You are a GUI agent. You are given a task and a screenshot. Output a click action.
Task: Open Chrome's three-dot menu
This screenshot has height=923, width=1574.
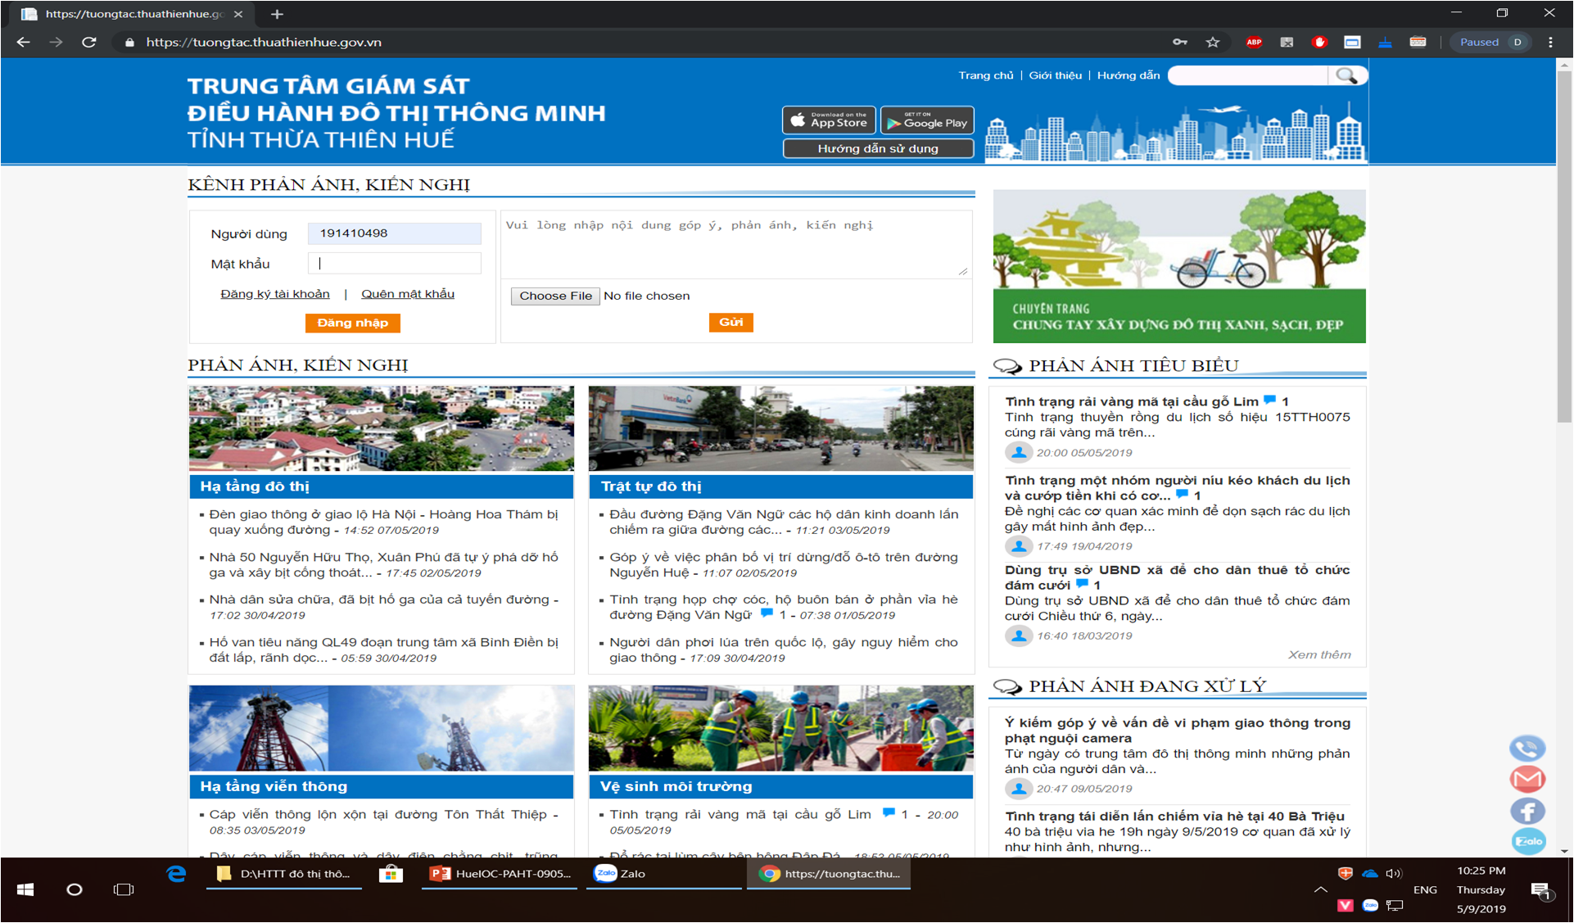(1550, 42)
